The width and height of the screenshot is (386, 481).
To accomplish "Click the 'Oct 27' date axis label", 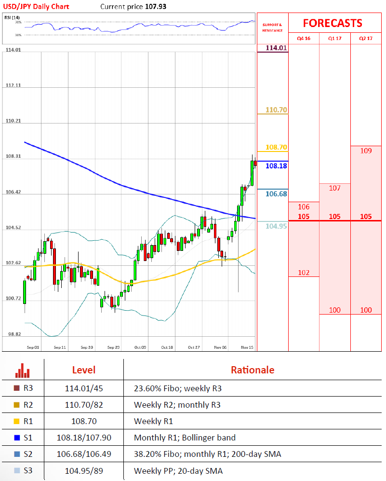I will point(194,347).
